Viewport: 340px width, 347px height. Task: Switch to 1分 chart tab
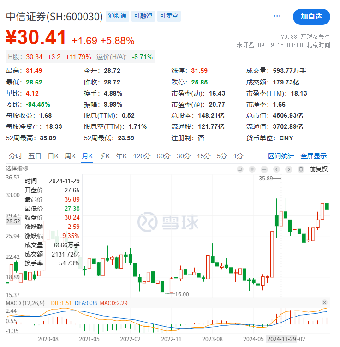pyautogui.click(x=238, y=156)
